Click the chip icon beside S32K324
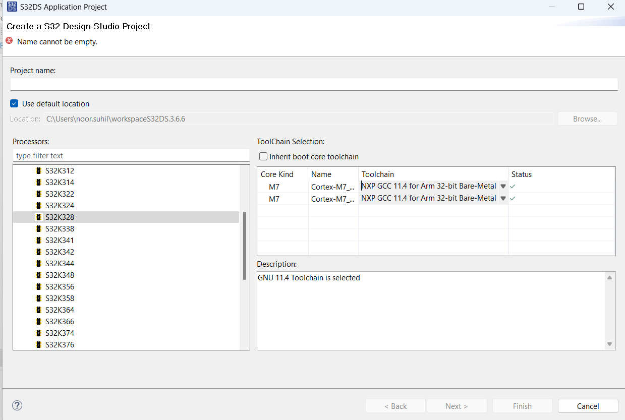 coord(38,206)
